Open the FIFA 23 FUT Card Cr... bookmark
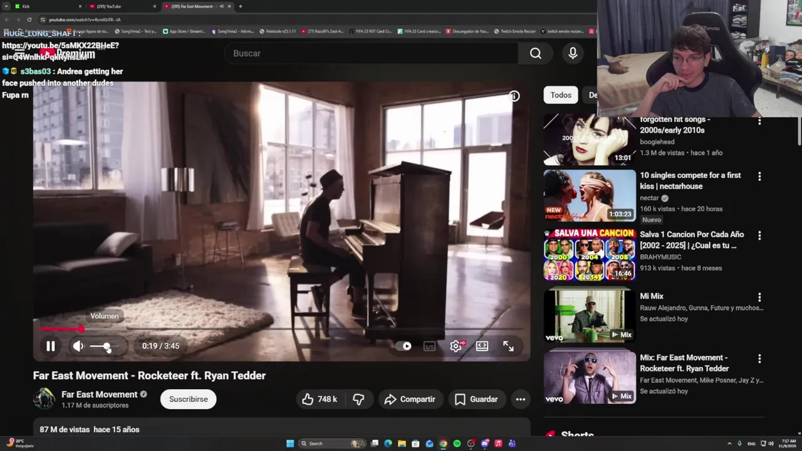The height and width of the screenshot is (451, 802). [x=370, y=31]
